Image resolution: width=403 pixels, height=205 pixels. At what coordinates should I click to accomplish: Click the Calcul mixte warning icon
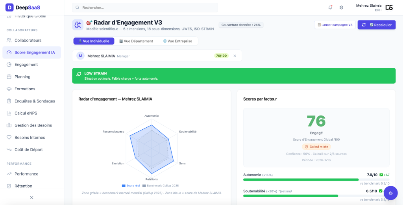tap(306, 147)
